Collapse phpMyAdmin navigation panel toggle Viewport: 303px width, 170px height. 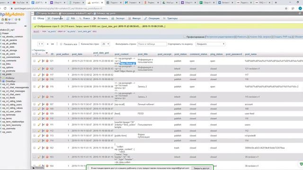point(33,14)
